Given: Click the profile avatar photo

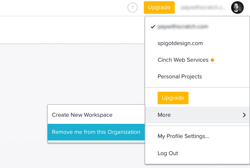Looking at the screenshot, I should coord(237,8).
